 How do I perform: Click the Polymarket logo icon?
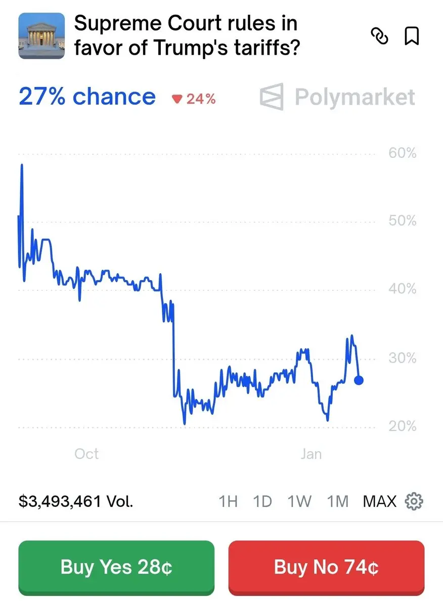[x=272, y=97]
